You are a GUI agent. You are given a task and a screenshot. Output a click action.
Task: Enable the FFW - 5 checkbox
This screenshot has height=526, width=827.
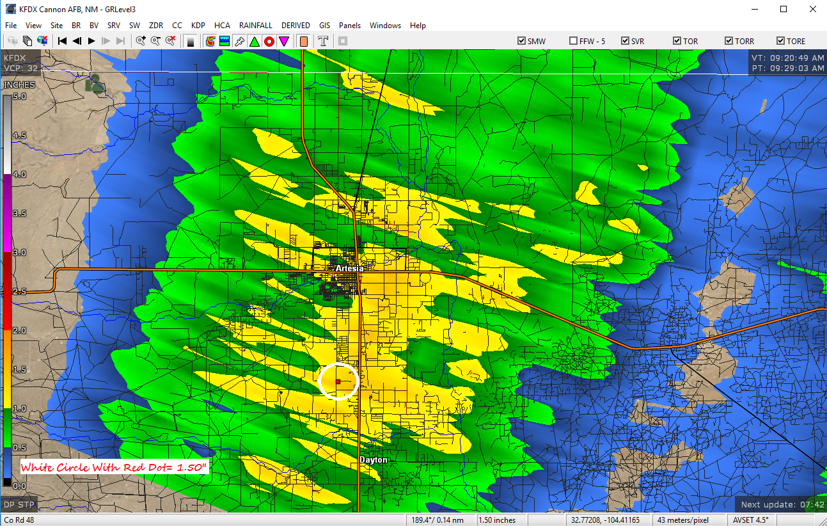click(x=573, y=40)
